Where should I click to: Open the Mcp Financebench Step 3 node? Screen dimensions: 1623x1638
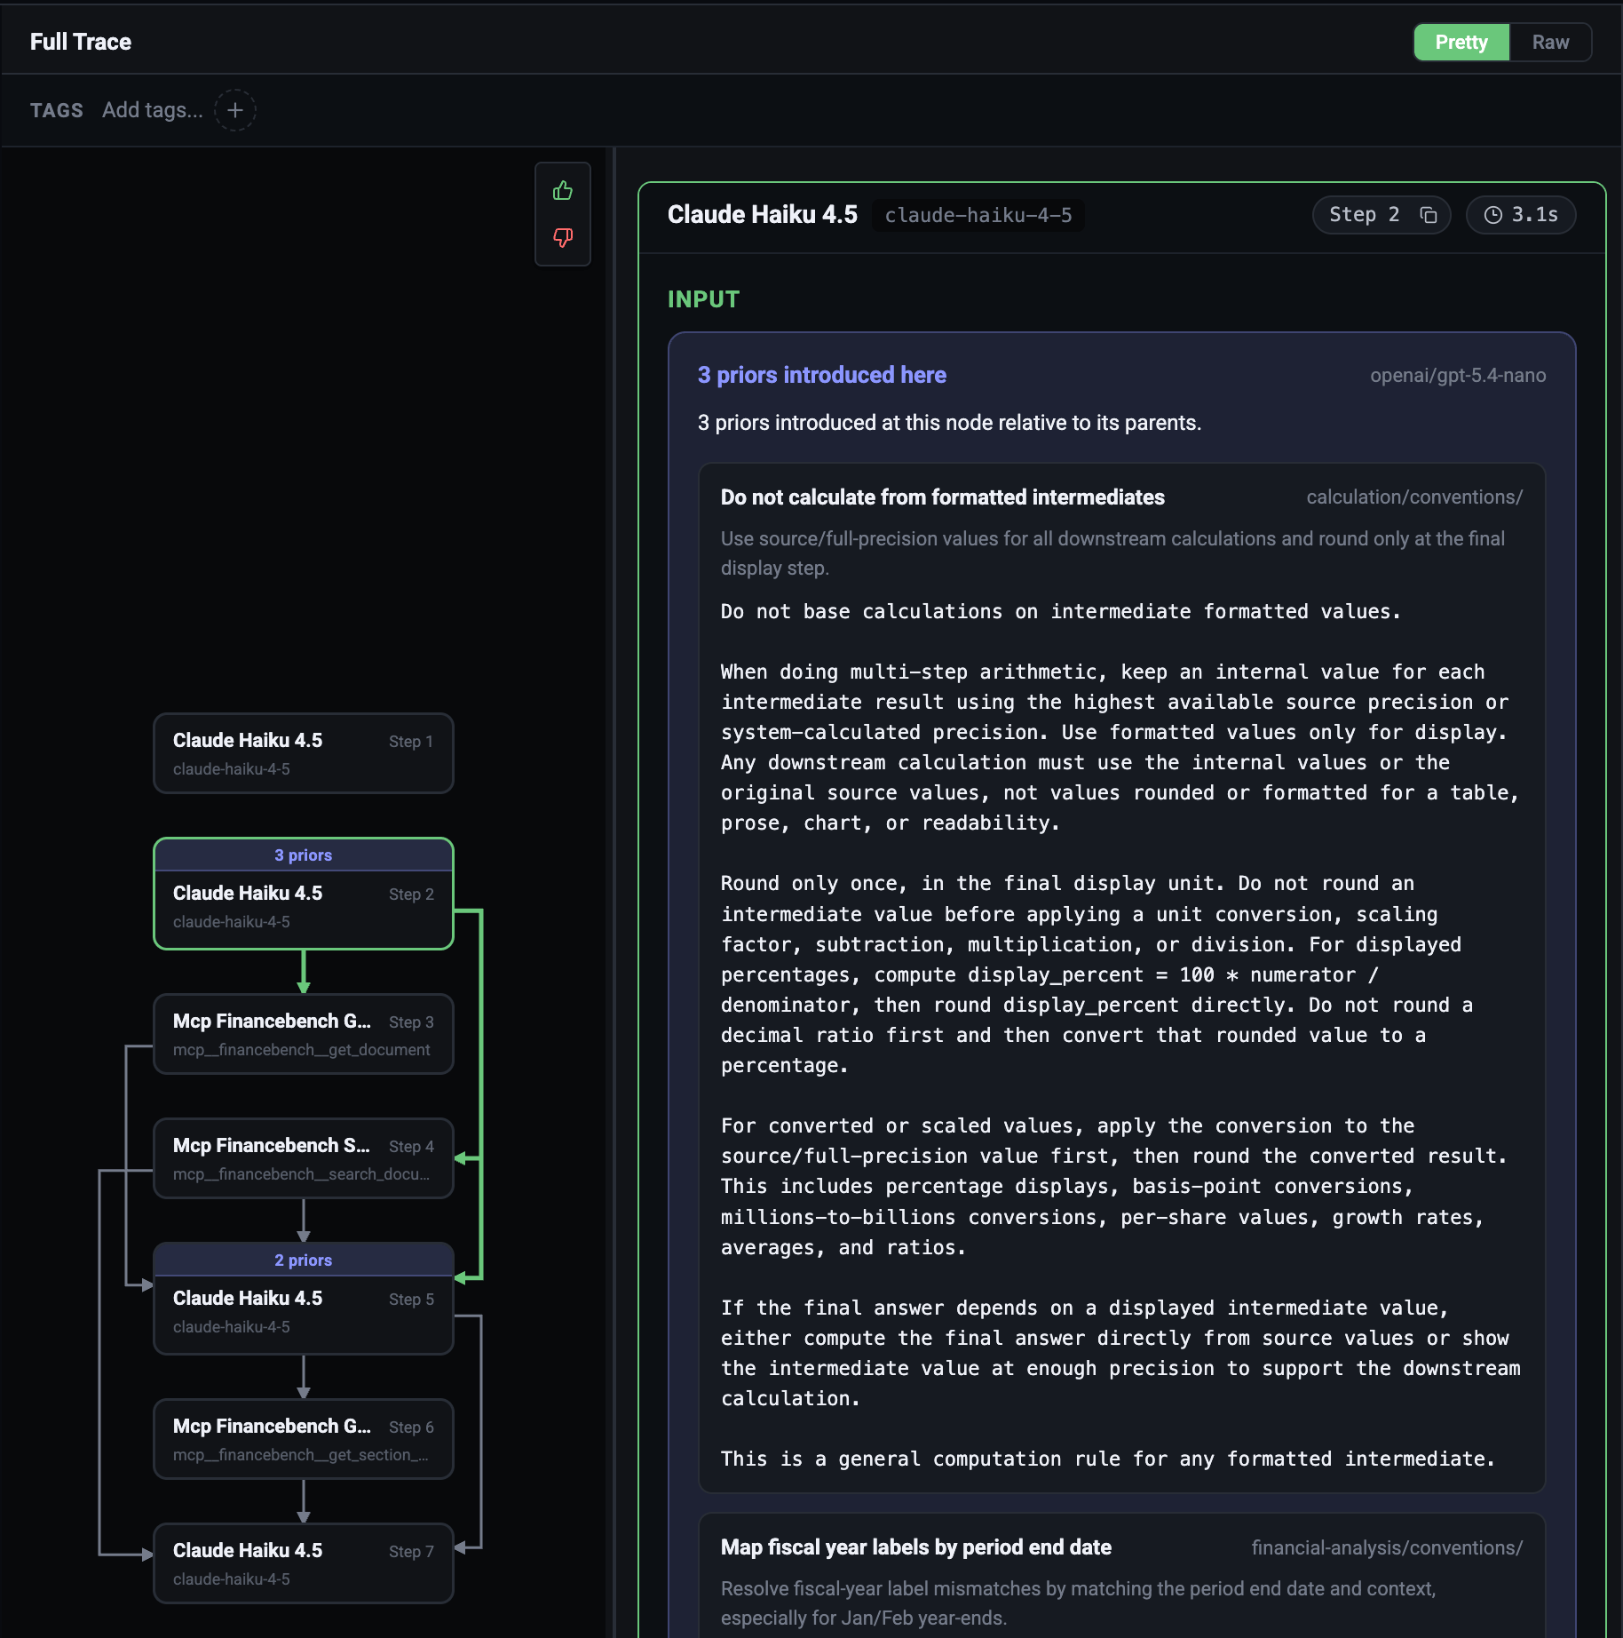pos(304,1034)
